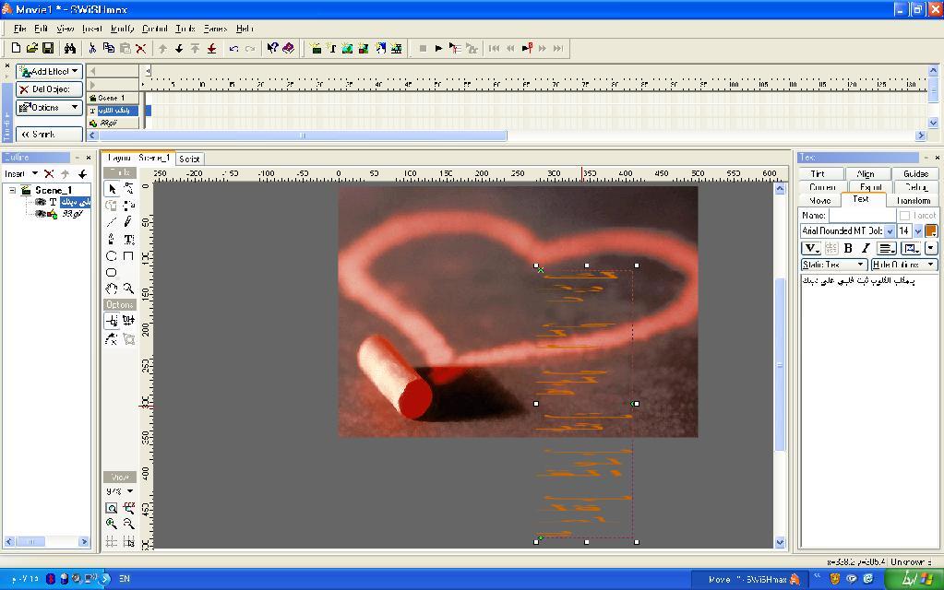Open the text color swatch
This screenshot has width=944, height=590.
click(930, 230)
